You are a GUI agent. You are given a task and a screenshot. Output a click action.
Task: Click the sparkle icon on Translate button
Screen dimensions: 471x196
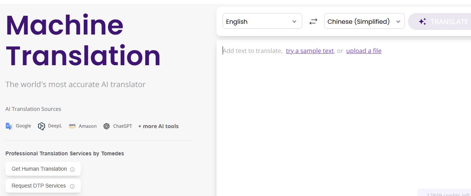[422, 21]
